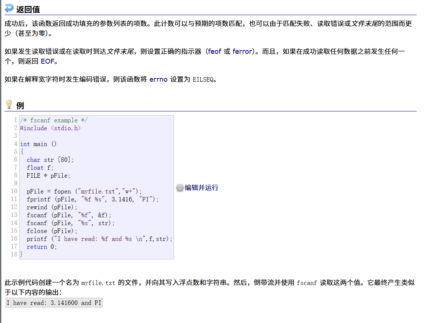Screen dimensions: 443x323
Task: Click the 'rewind (pFile);' code line
Action: pyautogui.click(x=52, y=207)
